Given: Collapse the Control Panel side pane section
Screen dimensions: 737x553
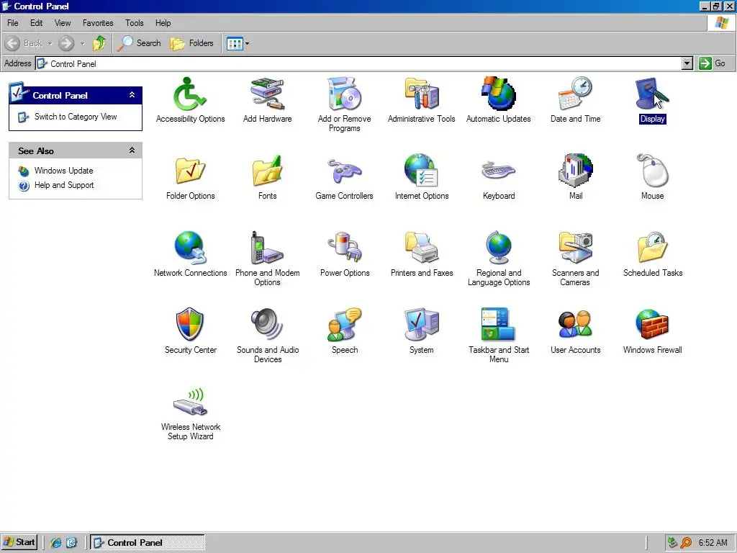Looking at the screenshot, I should pyautogui.click(x=132, y=95).
